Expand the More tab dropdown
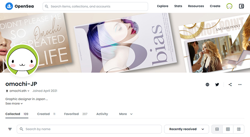The image size is (250, 137). [126, 114]
